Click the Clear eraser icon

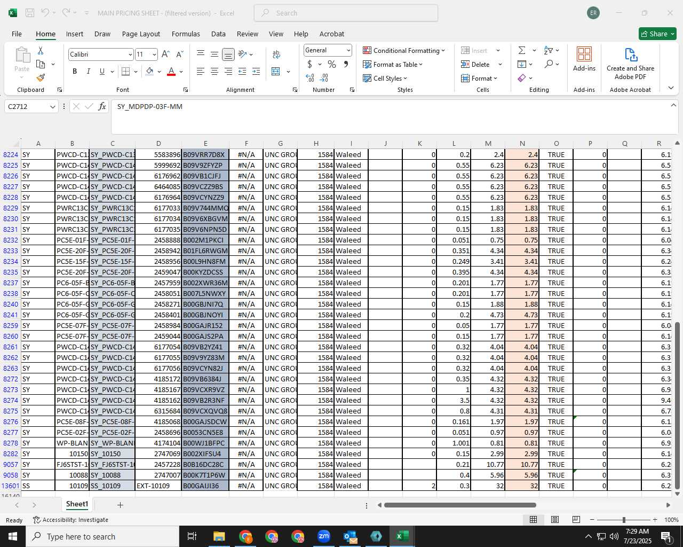tap(522, 78)
